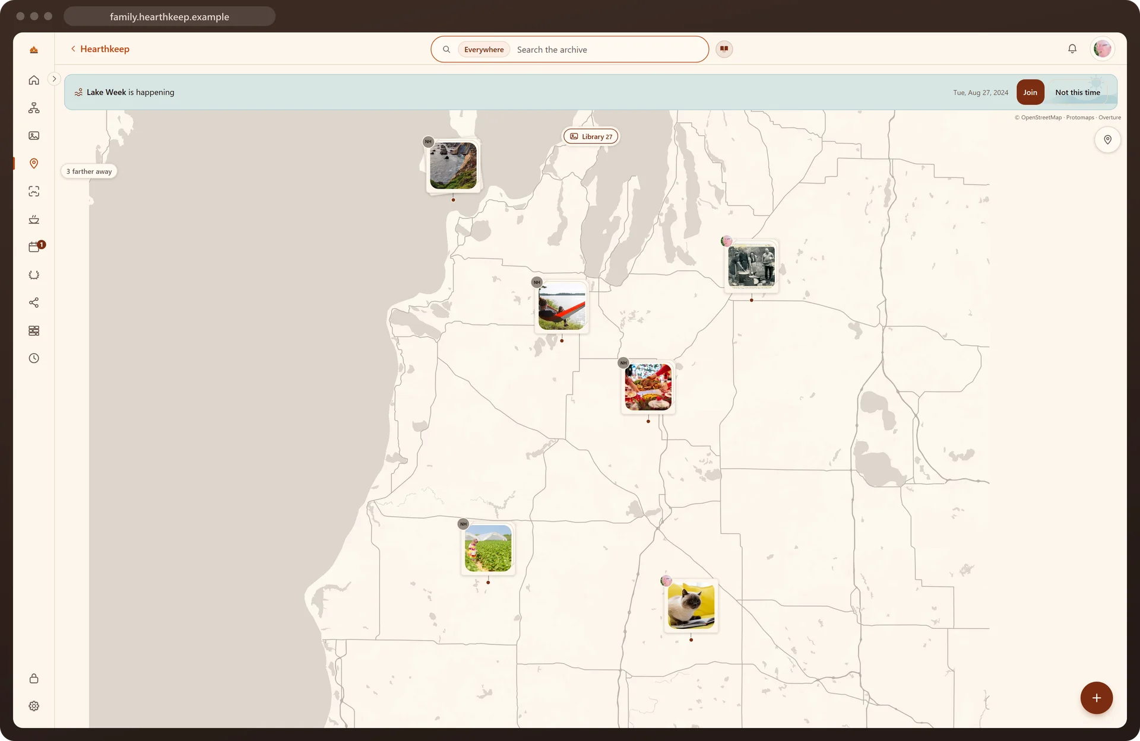This screenshot has height=741, width=1140.
Task: Open the photo library icon in the sidebar
Action: 34,136
